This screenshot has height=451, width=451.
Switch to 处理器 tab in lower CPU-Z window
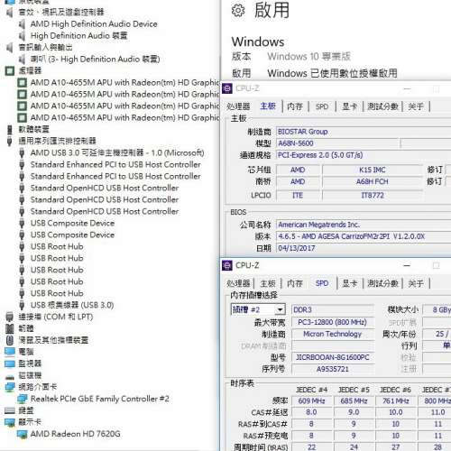click(x=238, y=283)
